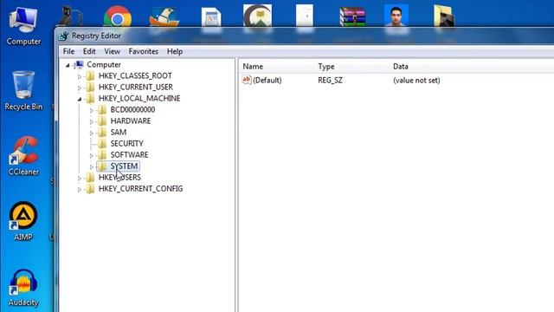This screenshot has height=312, width=554.
Task: Click the REG_SZ type cell
Action: 330,81
